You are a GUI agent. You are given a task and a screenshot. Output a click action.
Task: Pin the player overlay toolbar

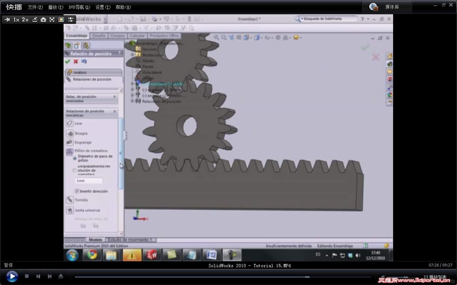coord(7,20)
